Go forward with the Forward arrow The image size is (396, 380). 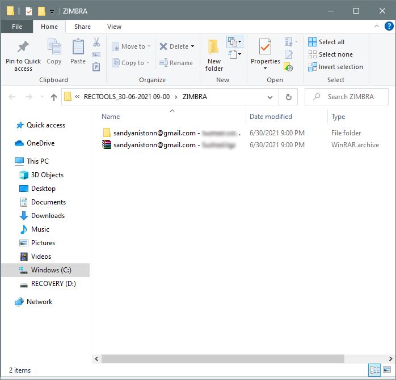tap(28, 97)
